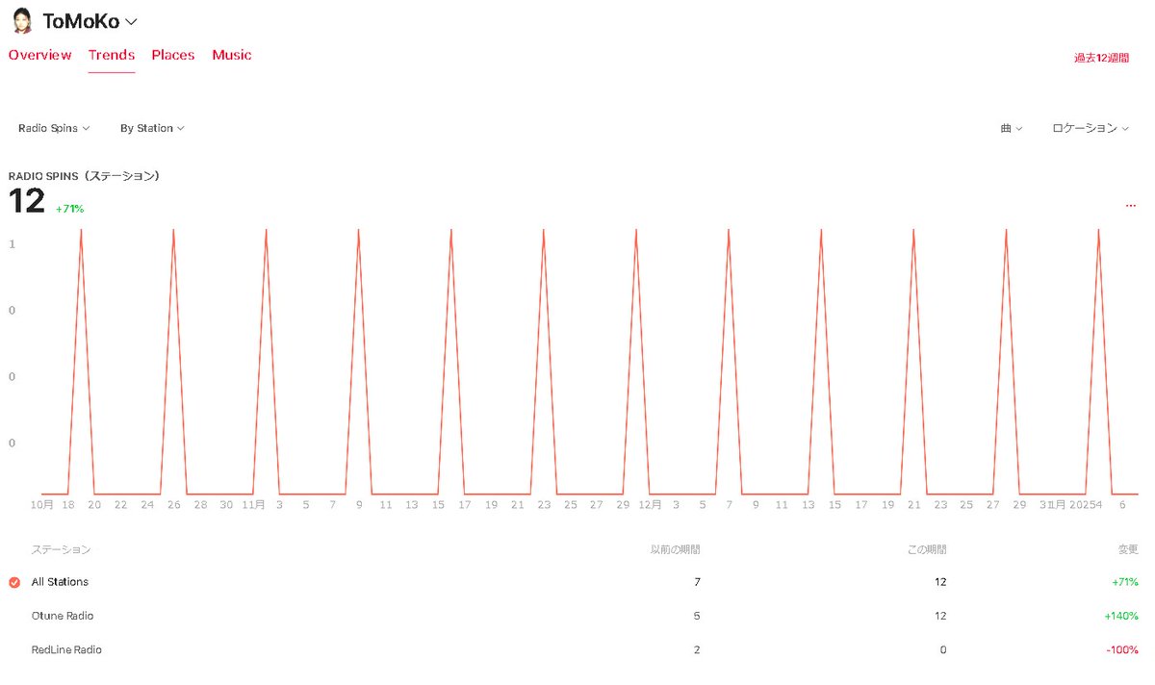This screenshot has height=685, width=1155.
Task: Click the 12月 label on chart axis
Action: 650,504
